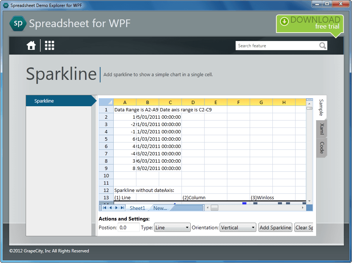Click the '(1) Line' cell
The image size is (352, 263).
click(125, 197)
